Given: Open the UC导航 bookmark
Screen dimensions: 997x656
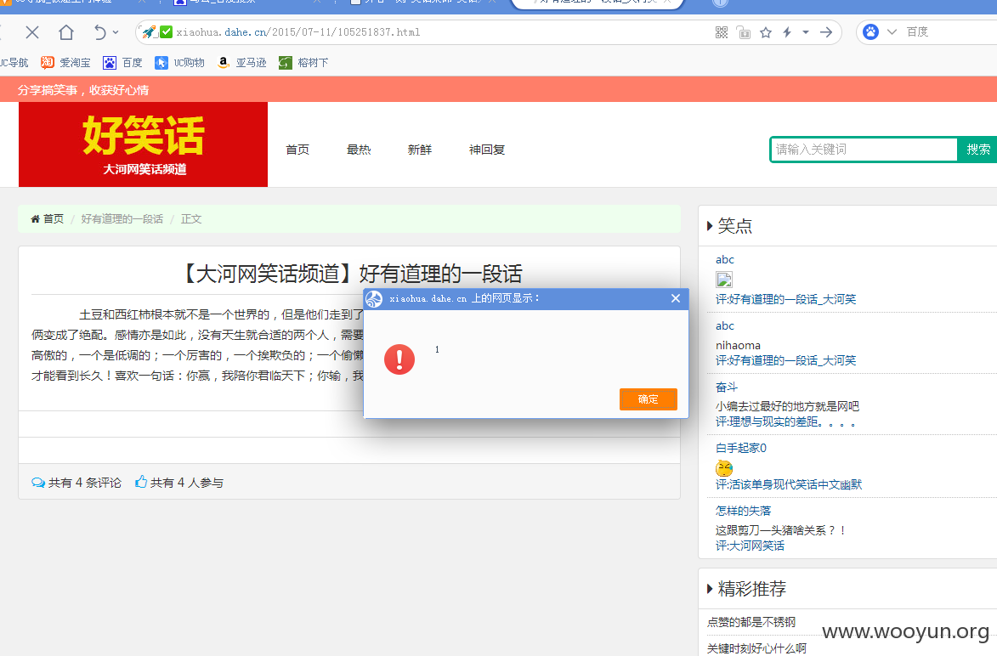Looking at the screenshot, I should (14, 62).
